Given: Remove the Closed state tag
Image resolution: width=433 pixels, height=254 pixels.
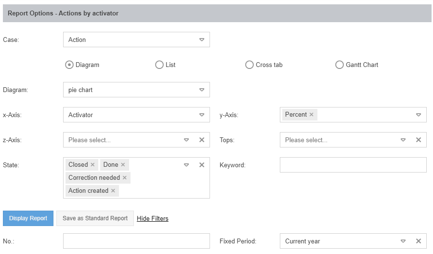Looking at the screenshot, I should coord(93,165).
